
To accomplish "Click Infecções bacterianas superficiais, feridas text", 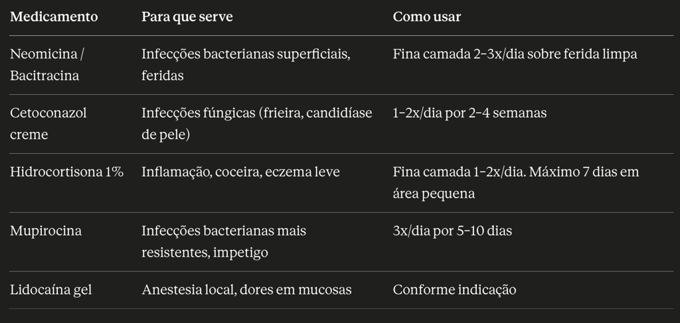I will point(246,65).
